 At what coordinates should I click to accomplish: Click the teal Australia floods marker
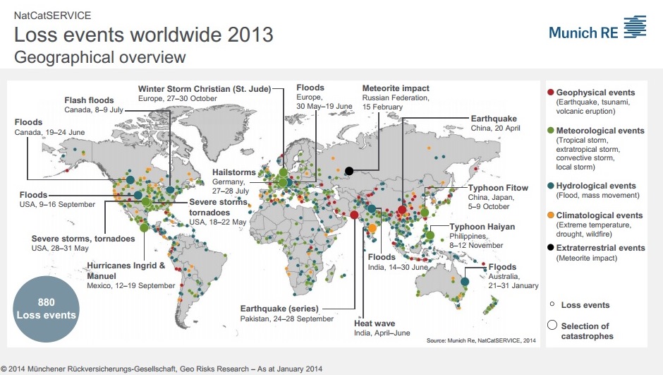click(x=465, y=282)
